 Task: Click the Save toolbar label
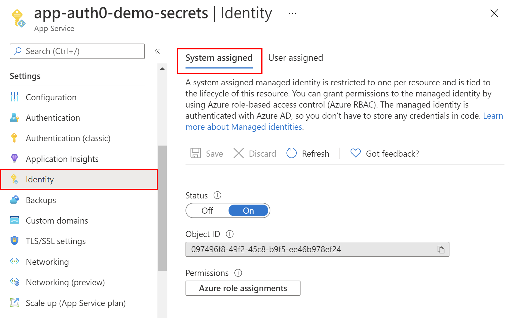pyautogui.click(x=214, y=154)
